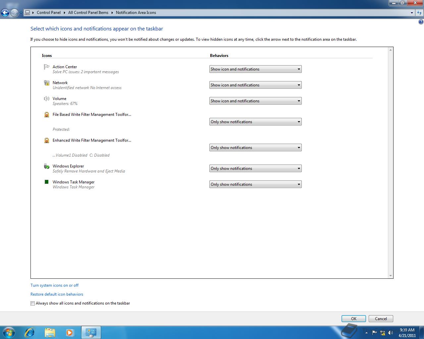Click Restore default icon behaviors link
This screenshot has height=339, width=424.
[57, 294]
